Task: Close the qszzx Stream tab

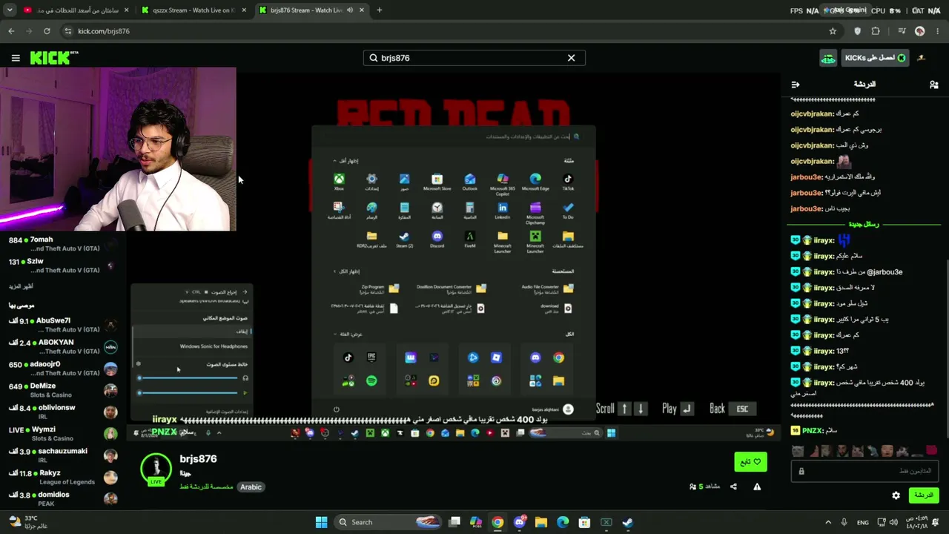Action: point(243,10)
